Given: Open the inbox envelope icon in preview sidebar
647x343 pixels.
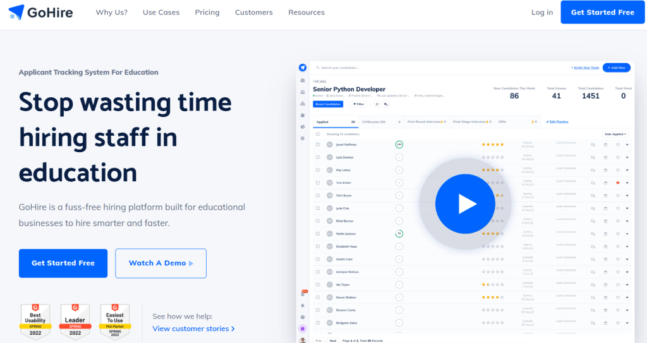Looking at the screenshot, I should tap(303, 92).
